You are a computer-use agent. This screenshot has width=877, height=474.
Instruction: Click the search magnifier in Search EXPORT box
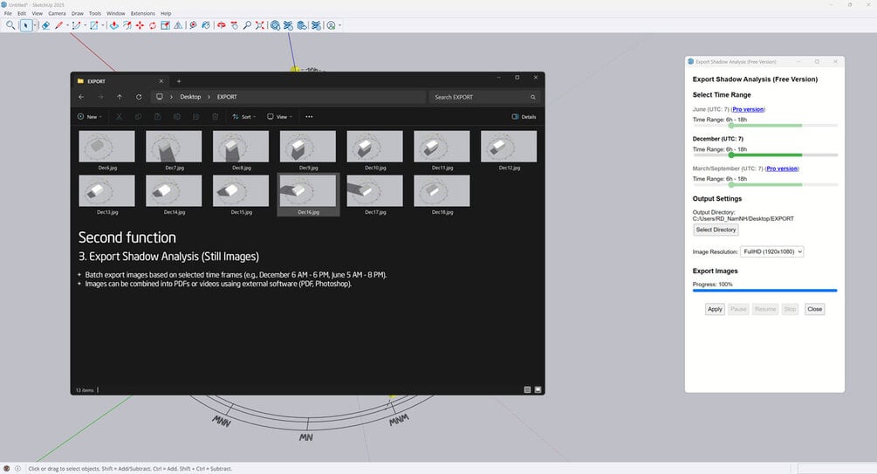click(x=533, y=98)
